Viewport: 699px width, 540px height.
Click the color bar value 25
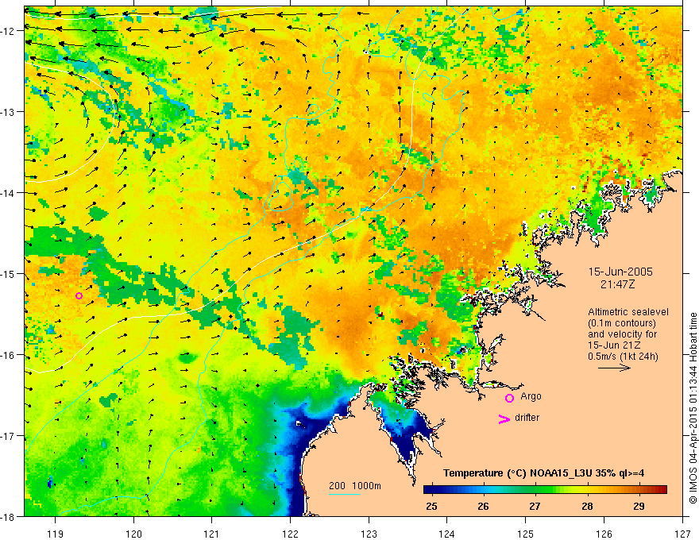tap(431, 506)
